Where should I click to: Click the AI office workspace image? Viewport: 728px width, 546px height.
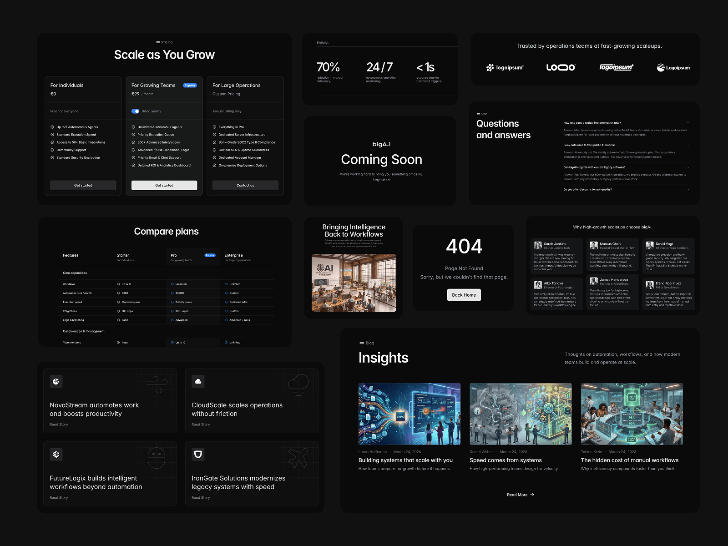pos(354,283)
